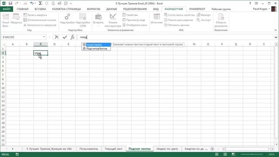
Task: Switch to the ДАННЫЕ tab
Action: point(112,9)
